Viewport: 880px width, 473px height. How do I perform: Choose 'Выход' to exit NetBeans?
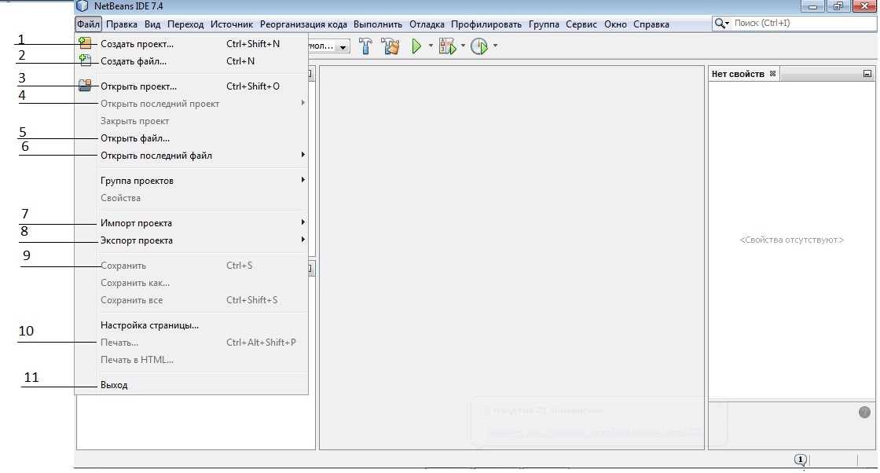(191, 385)
